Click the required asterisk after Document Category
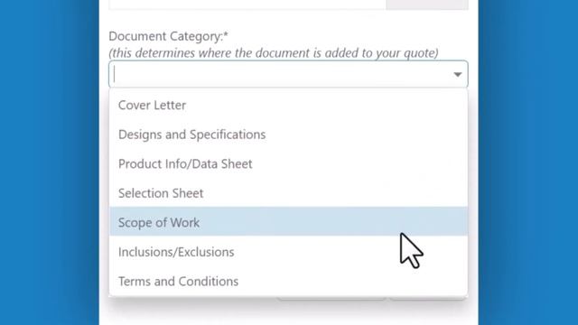The image size is (578, 325). pyautogui.click(x=226, y=34)
